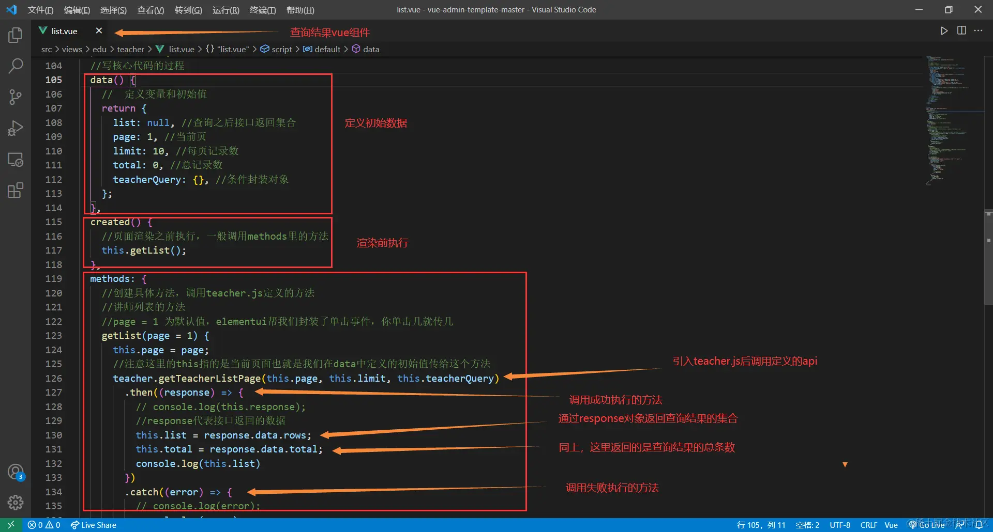This screenshot has height=532, width=993.
Task: Select the list.vue tab
Action: coord(64,30)
